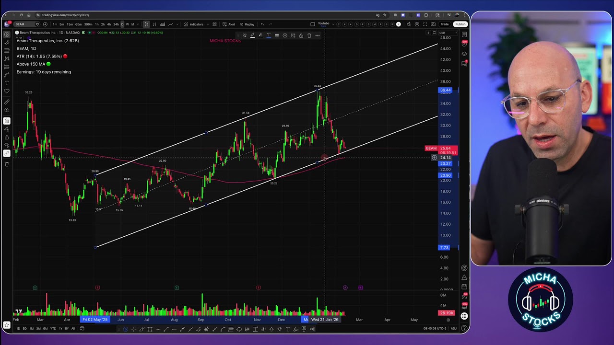Viewport: 614px width, 345px height.
Task: Open chart settings gear in top bar
Action: pos(417,24)
